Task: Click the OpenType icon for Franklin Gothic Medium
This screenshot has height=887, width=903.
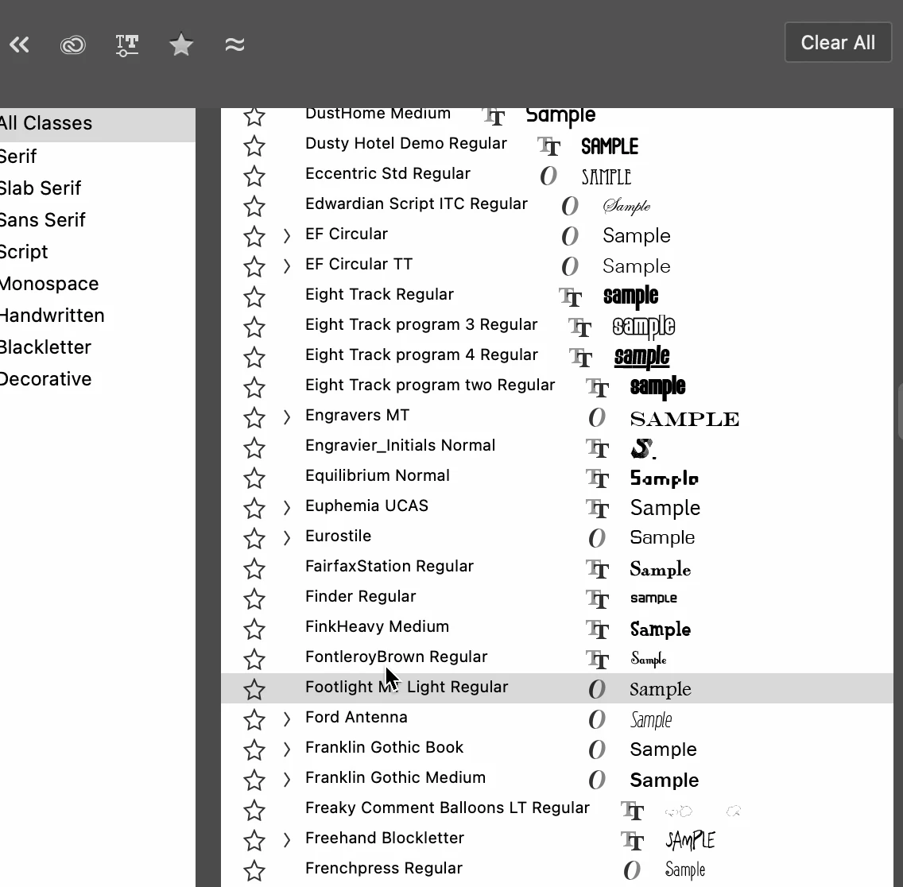Action: (x=597, y=780)
